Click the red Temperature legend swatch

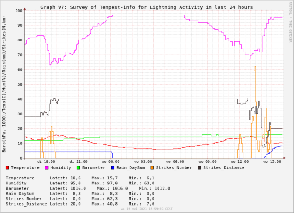pyautogui.click(x=7, y=167)
